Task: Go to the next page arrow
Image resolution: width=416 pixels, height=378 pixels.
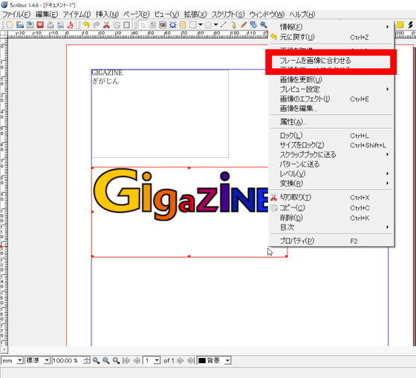Action: coord(181,360)
